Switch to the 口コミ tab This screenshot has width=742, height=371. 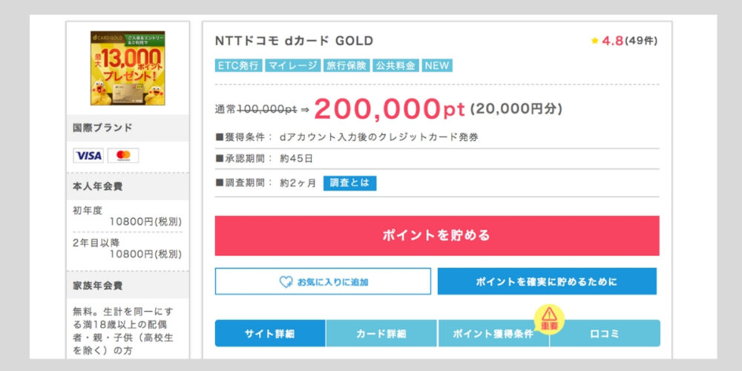[605, 333]
